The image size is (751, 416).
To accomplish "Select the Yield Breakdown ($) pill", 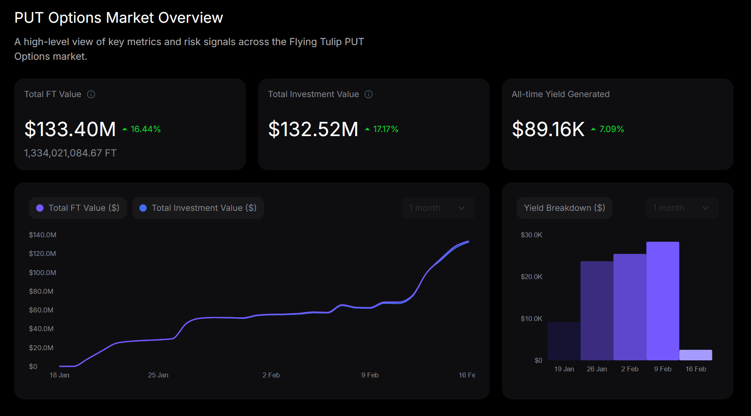I will [564, 208].
